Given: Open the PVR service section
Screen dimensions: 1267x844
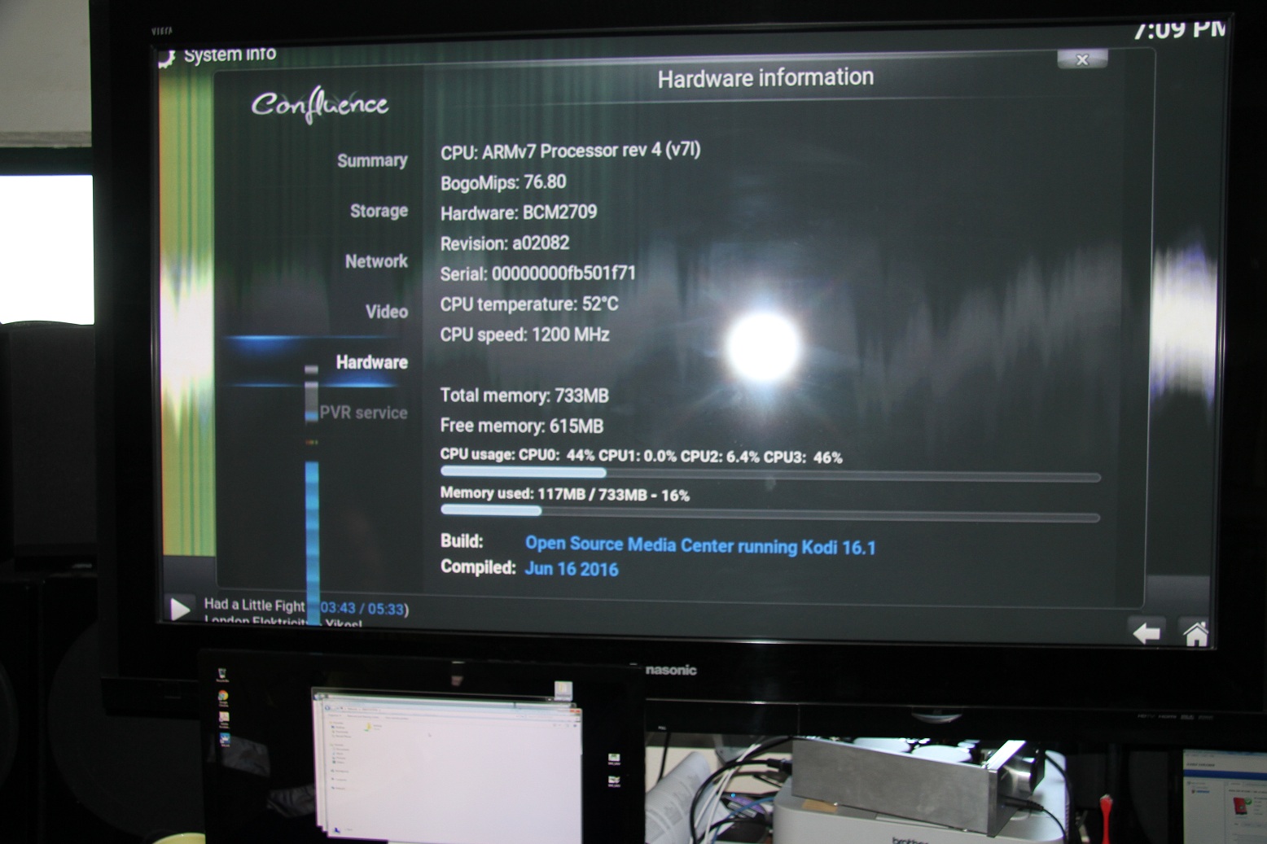Looking at the screenshot, I should 363,413.
